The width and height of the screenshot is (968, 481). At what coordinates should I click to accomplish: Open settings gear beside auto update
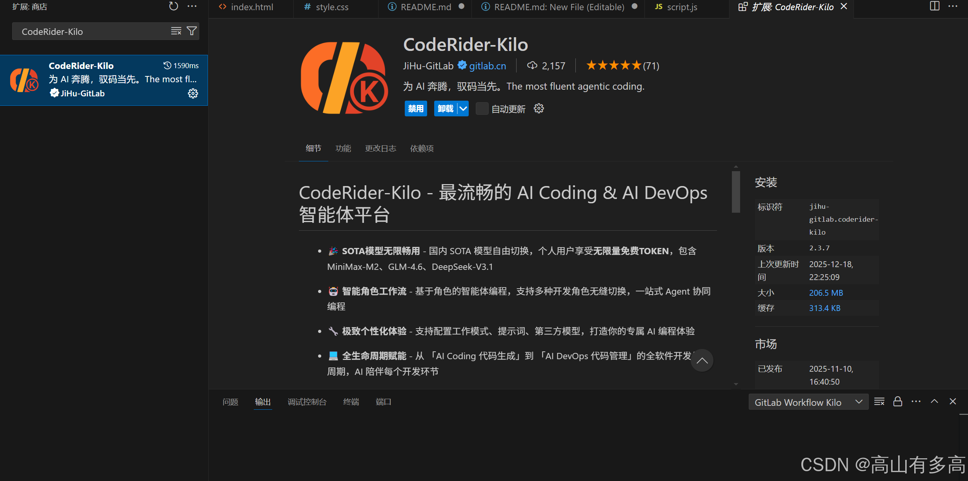tap(539, 108)
